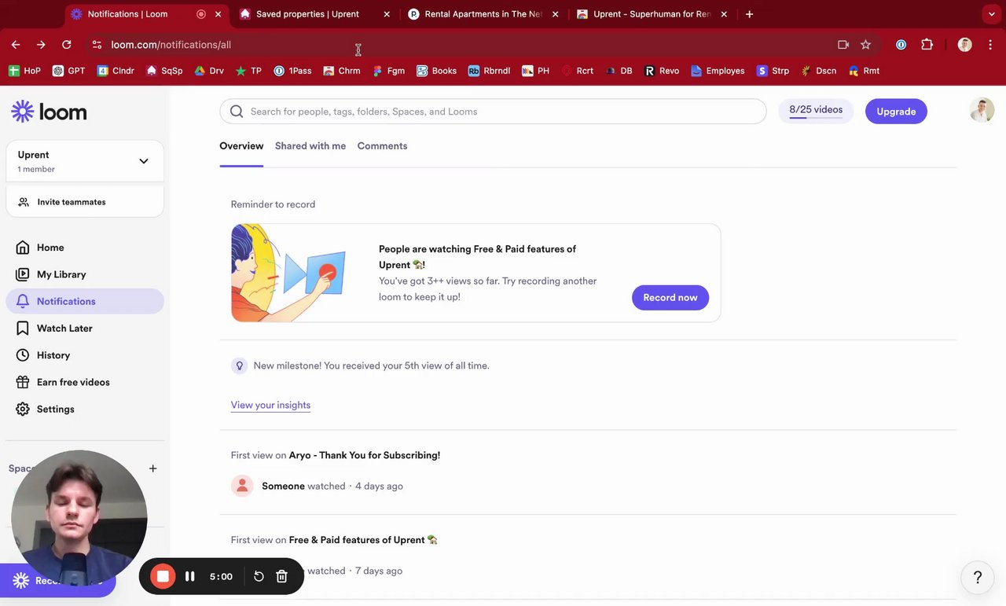Image resolution: width=1006 pixels, height=606 pixels.
Task: Open My Library
Action: 61,274
